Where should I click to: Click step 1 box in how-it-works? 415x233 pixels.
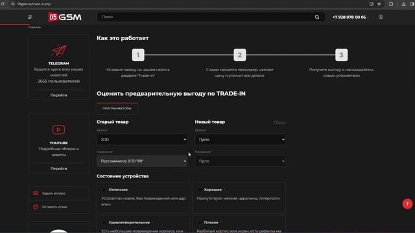138,55
